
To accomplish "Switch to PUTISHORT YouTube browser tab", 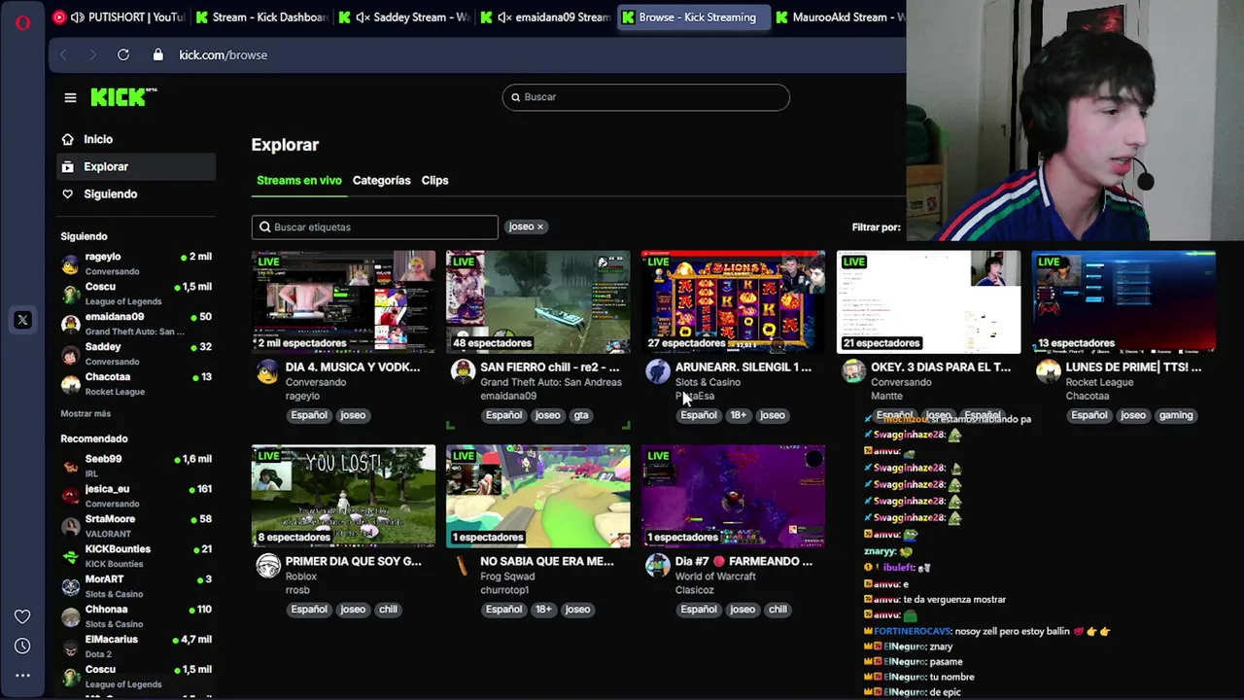I will coord(118,17).
